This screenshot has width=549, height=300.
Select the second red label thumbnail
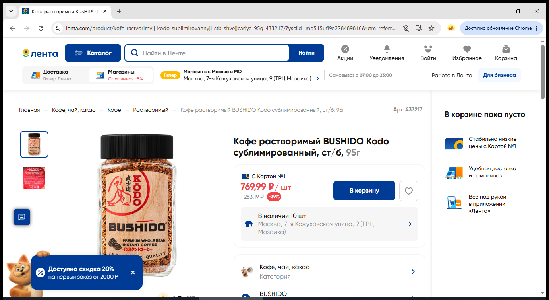click(x=34, y=178)
